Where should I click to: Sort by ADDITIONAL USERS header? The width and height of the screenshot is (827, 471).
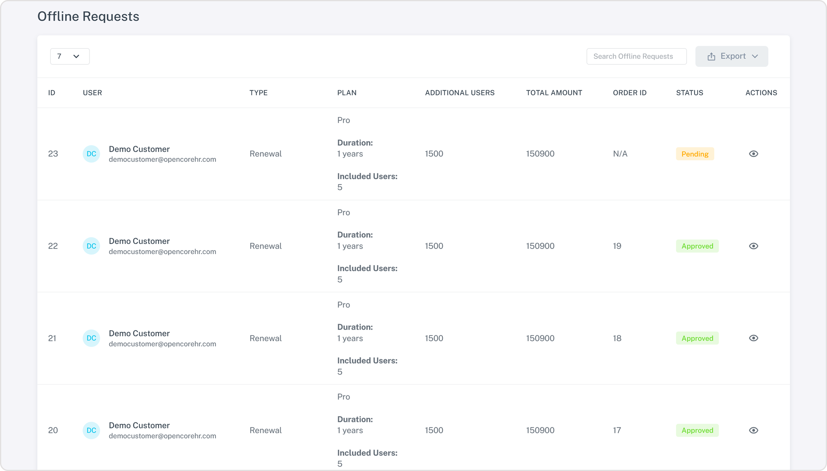(x=460, y=93)
